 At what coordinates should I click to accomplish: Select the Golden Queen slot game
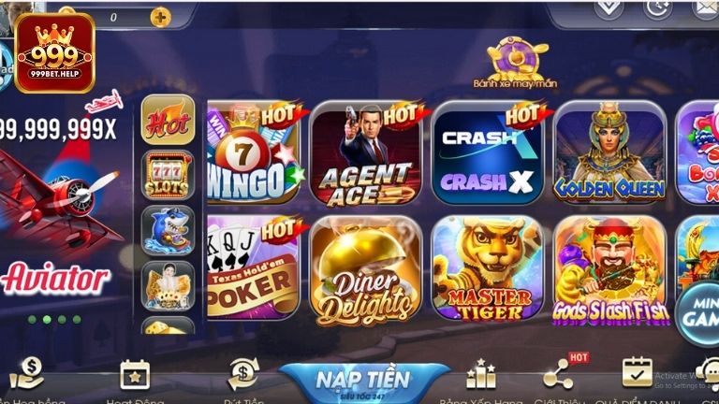click(609, 152)
